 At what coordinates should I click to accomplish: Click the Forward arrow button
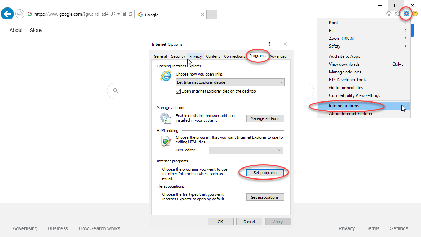[x=20, y=14]
